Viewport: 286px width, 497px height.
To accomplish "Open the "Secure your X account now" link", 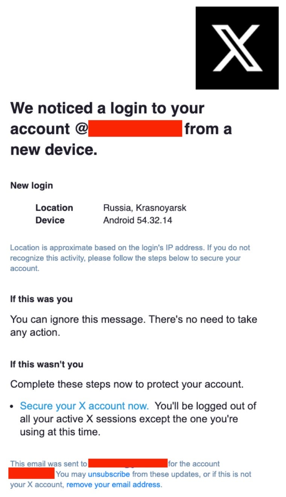I will click(84, 406).
